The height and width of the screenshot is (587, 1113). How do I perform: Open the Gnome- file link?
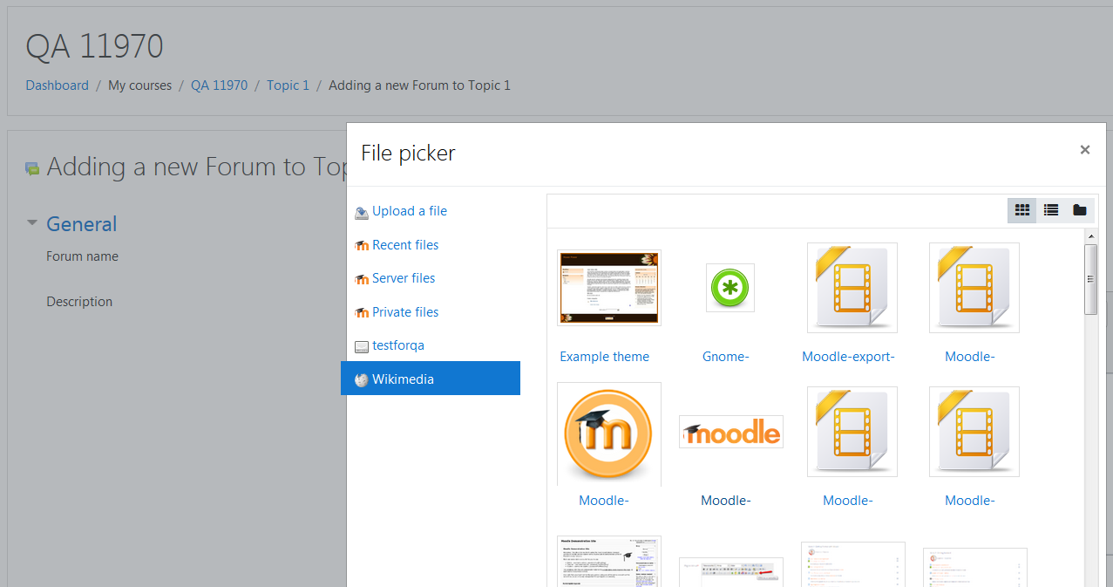pos(726,357)
